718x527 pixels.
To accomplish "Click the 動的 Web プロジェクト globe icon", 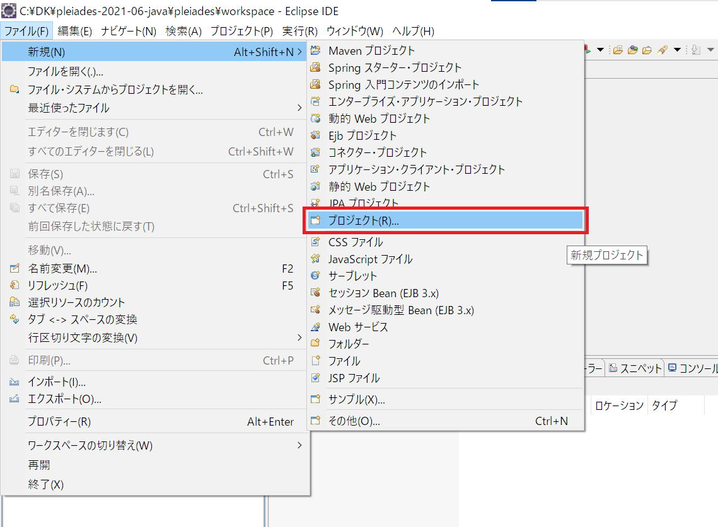I will pos(315,118).
